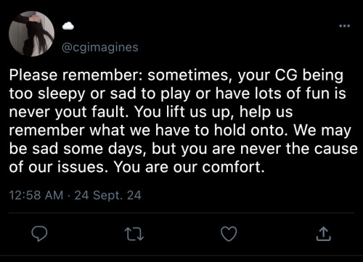
Task: Click 'We may' at line end
Action: pyautogui.click(x=322, y=131)
